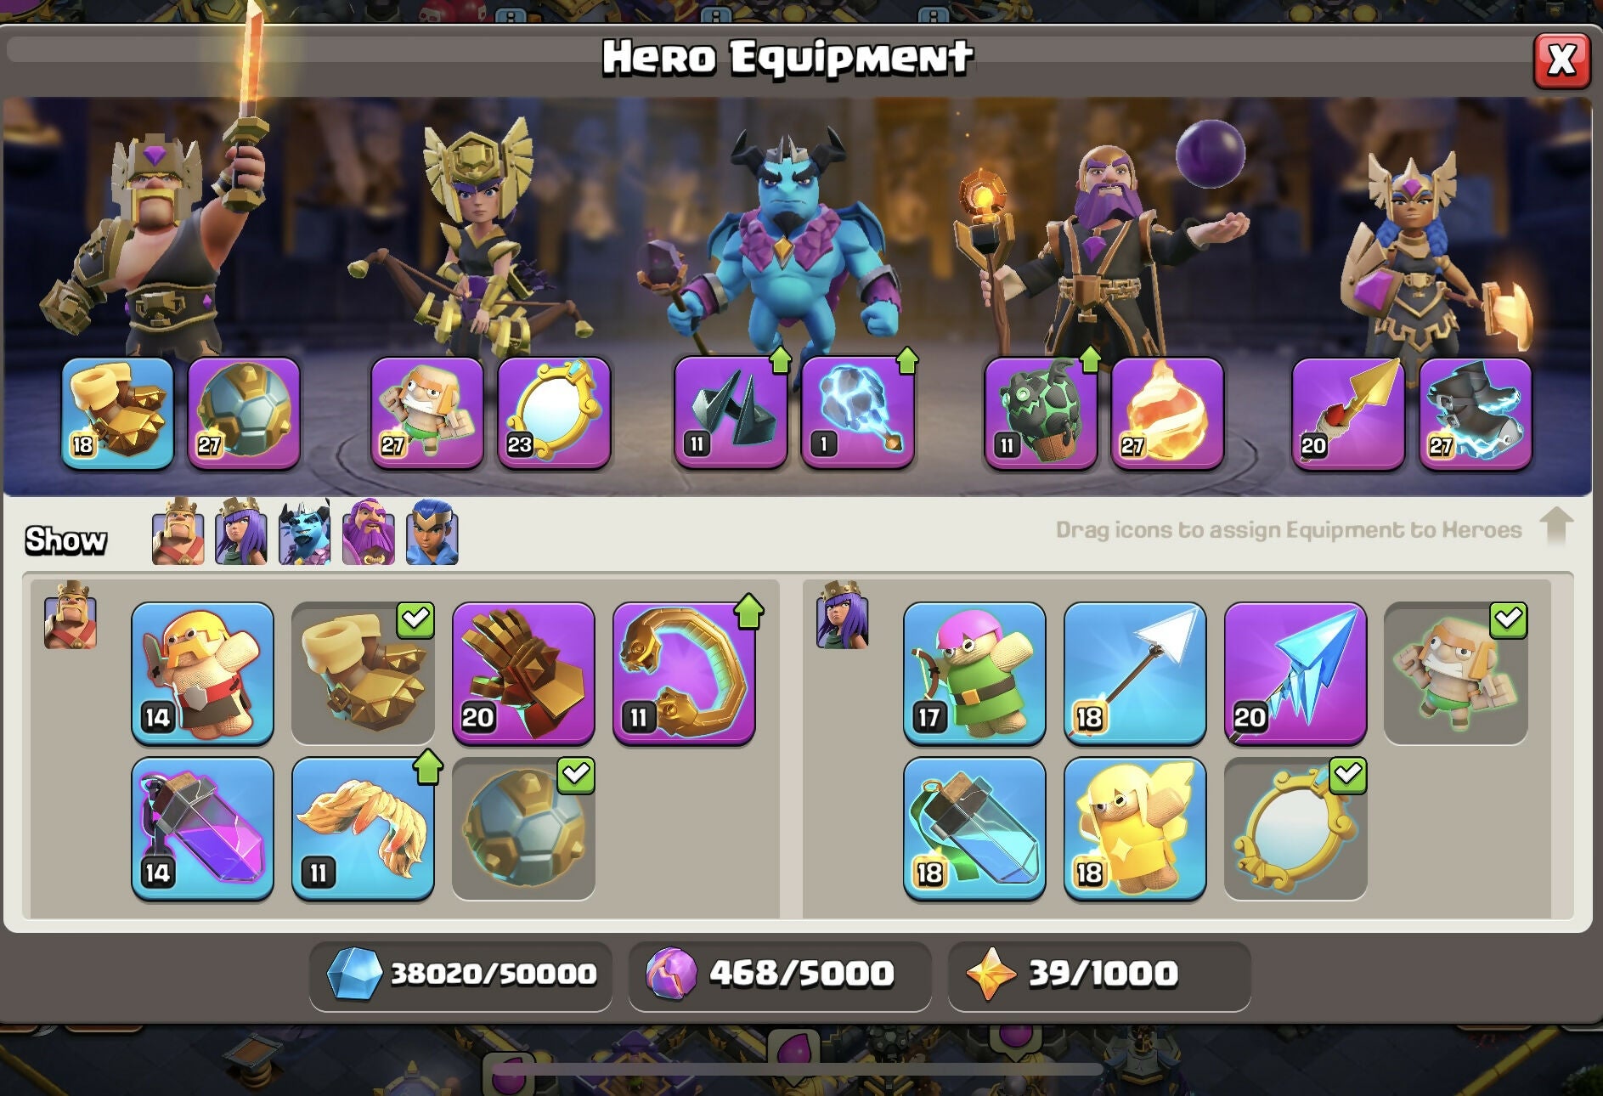Show only Barbarian King equipment filter
This screenshot has height=1096, width=1603.
(178, 534)
